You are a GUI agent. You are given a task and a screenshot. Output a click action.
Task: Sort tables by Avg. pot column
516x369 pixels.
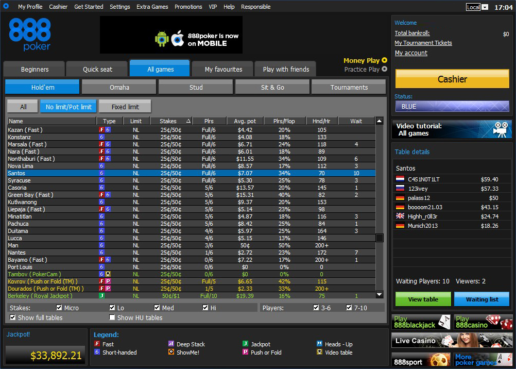point(245,121)
